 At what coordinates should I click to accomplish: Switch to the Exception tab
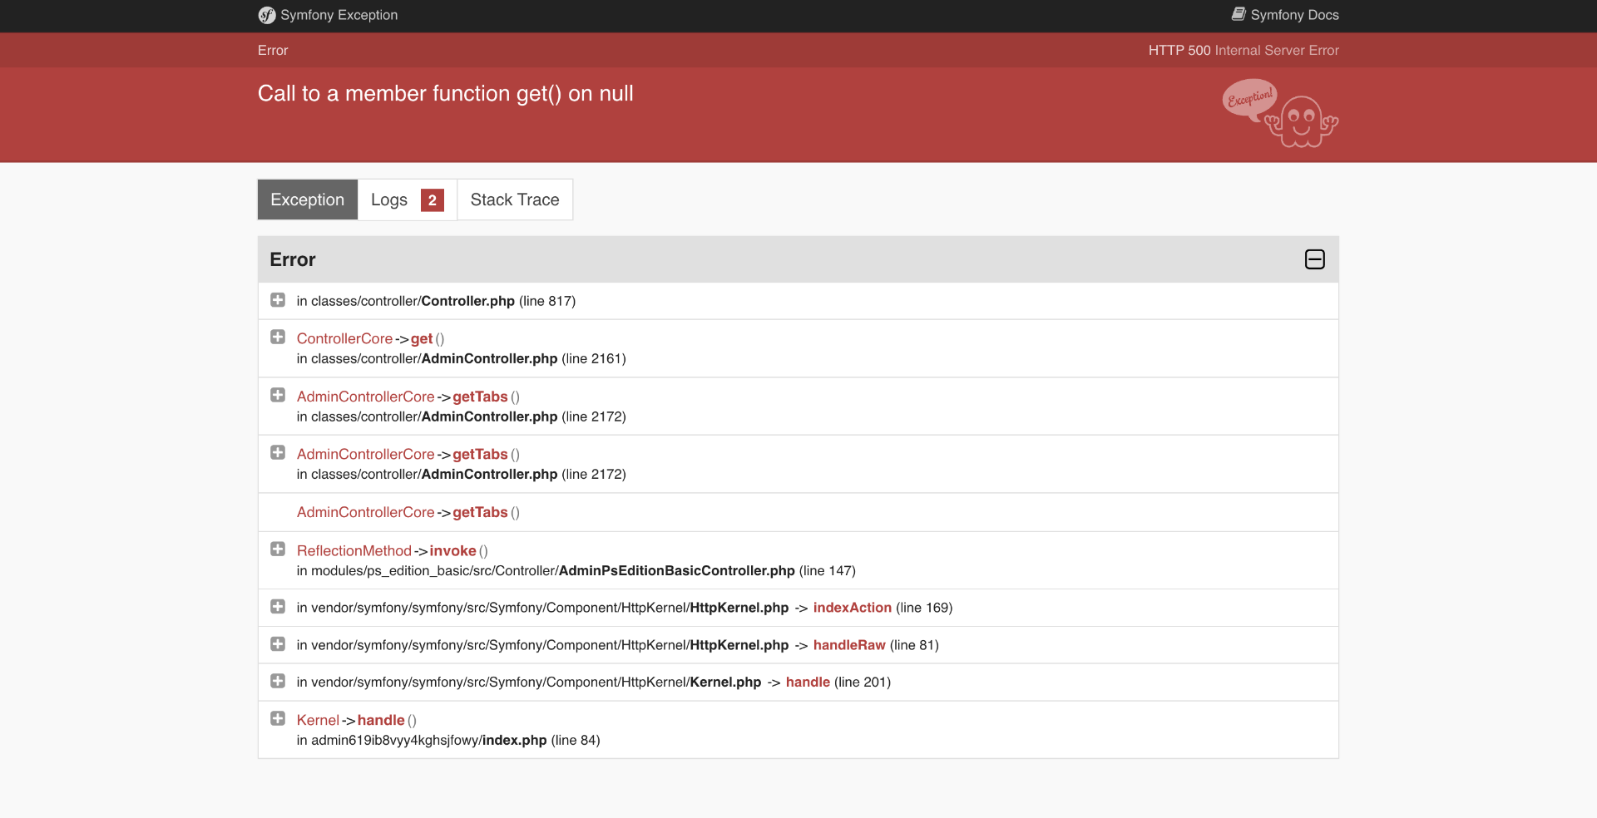pyautogui.click(x=308, y=200)
